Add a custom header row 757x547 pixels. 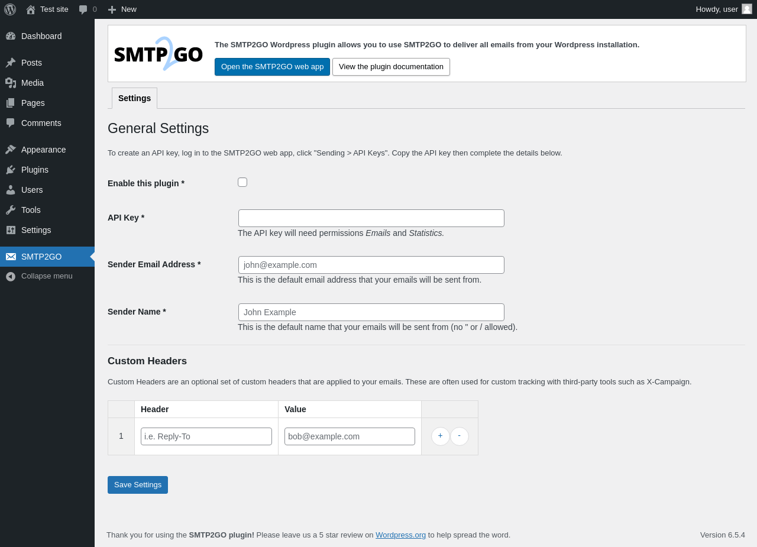pos(440,436)
